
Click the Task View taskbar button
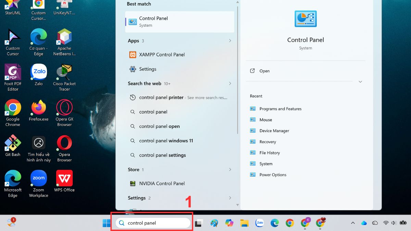coord(199,223)
